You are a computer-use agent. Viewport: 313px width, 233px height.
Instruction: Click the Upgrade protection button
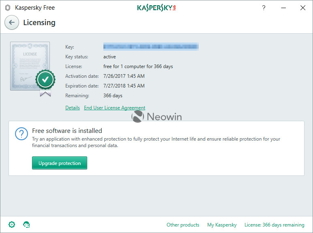click(x=60, y=163)
